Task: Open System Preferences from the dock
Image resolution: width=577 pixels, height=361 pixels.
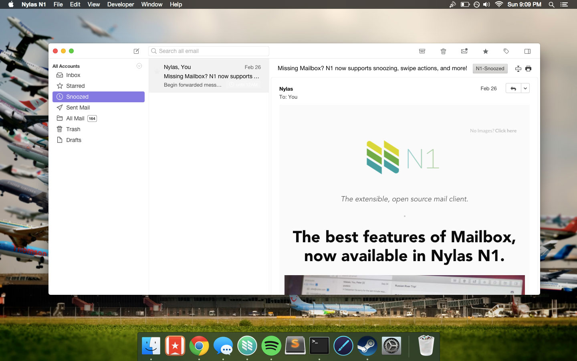Action: point(391,346)
